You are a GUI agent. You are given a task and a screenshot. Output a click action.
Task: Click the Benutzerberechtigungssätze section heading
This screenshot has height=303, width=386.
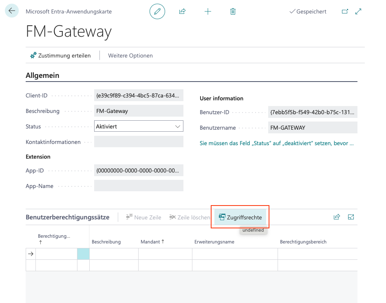point(67,217)
